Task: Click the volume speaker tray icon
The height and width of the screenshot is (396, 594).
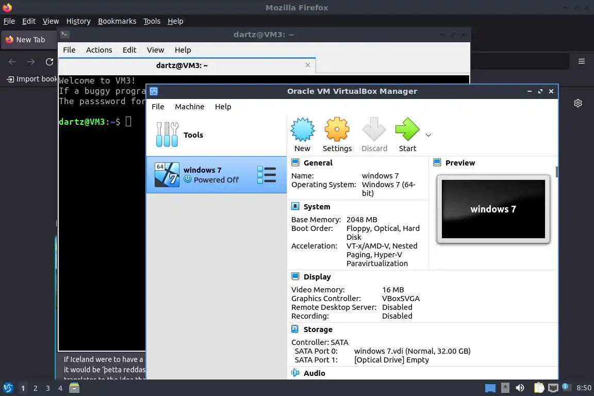Action: pos(520,388)
